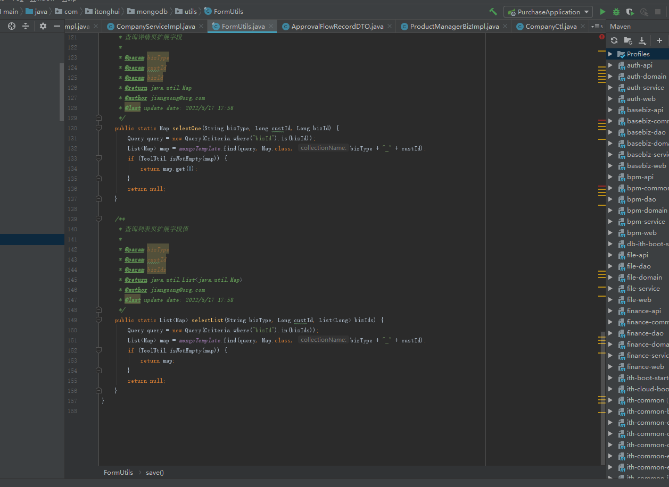Expand the Profiles node in Maven
Image resolution: width=669 pixels, height=487 pixels.
610,54
